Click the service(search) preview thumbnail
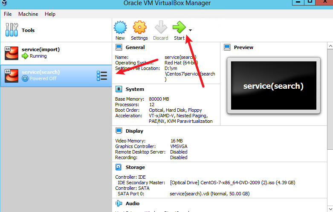The height and width of the screenshot is (212, 333). pos(274,86)
